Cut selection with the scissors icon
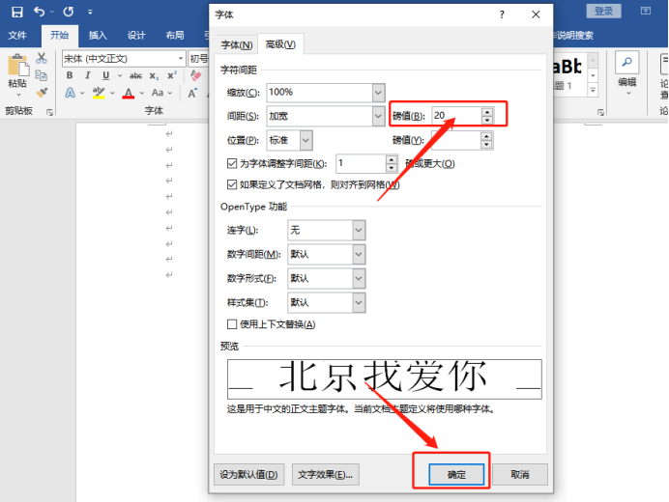 (42, 58)
